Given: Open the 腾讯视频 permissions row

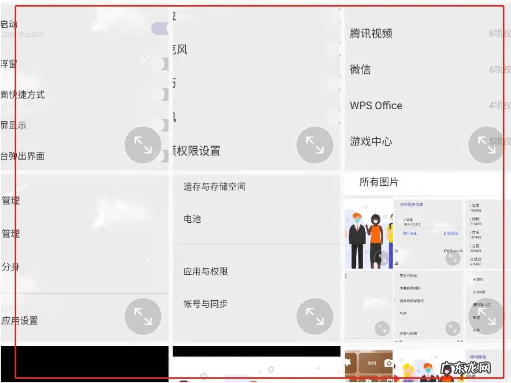Looking at the screenshot, I should pos(371,33).
